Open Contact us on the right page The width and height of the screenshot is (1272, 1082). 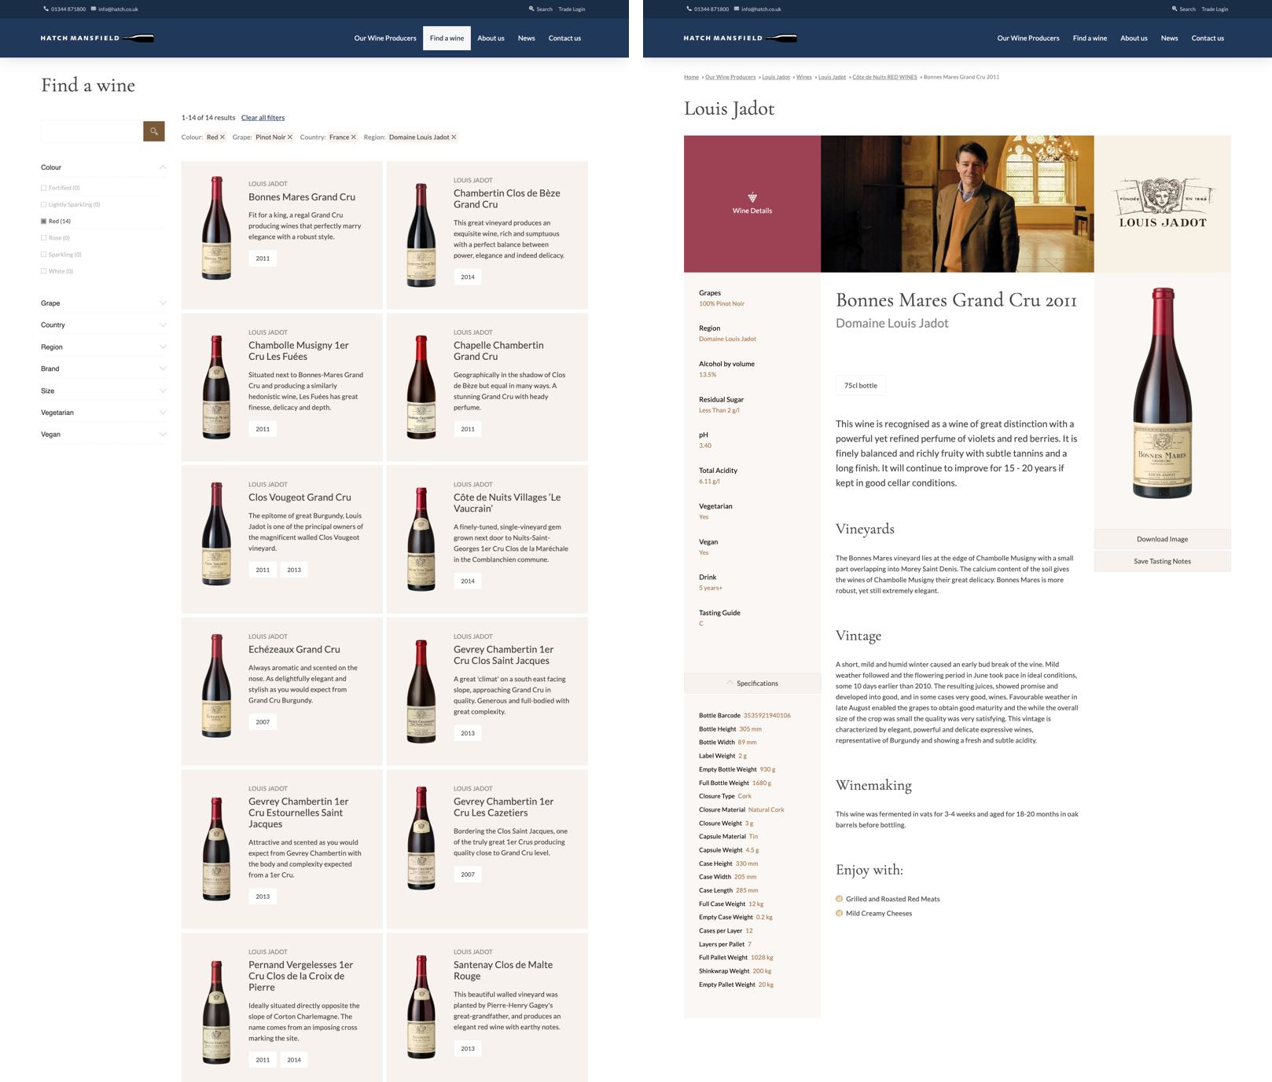pos(1208,38)
